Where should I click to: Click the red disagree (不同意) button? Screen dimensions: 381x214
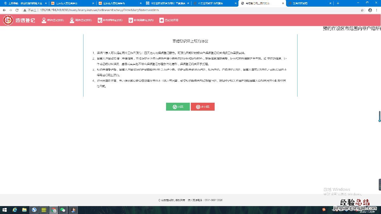coord(203,107)
